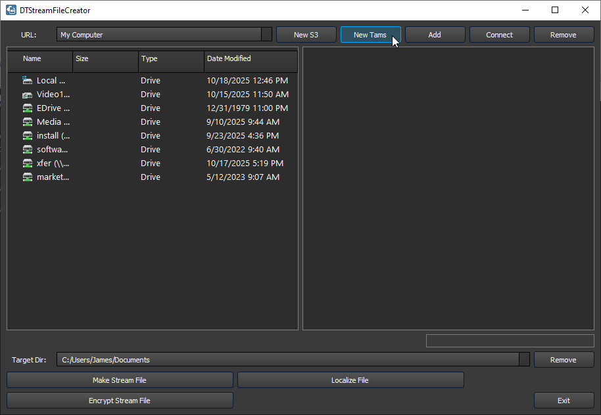This screenshot has width=601, height=415.
Task: Select the Video1 drive icon
Action: [x=27, y=95]
